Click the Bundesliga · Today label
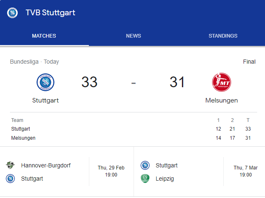 tap(34, 62)
